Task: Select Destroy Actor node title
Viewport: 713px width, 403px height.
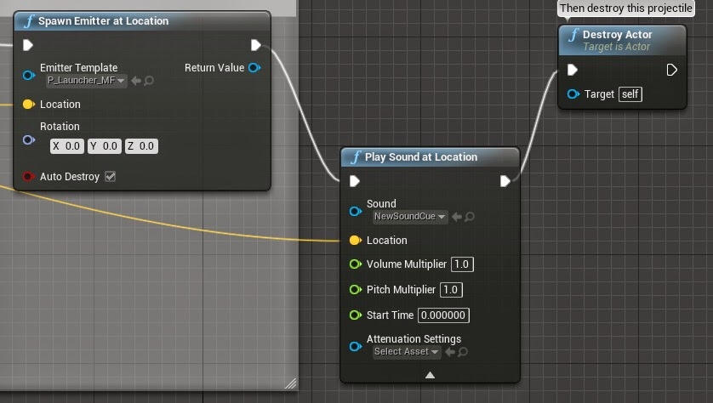Action: coord(618,35)
